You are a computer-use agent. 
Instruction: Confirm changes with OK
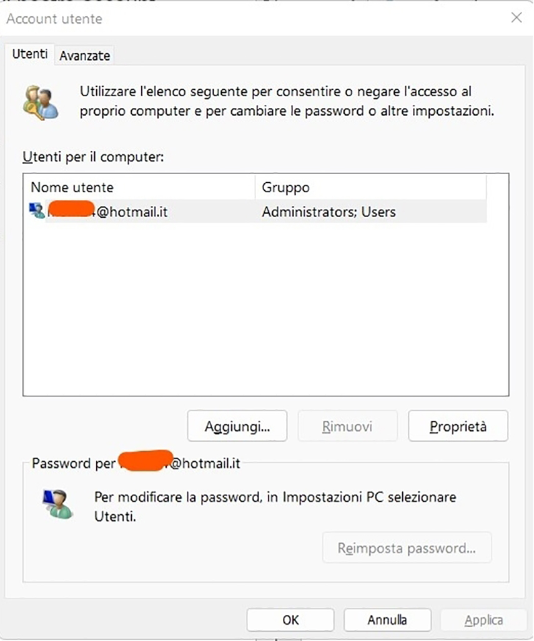[290, 620]
